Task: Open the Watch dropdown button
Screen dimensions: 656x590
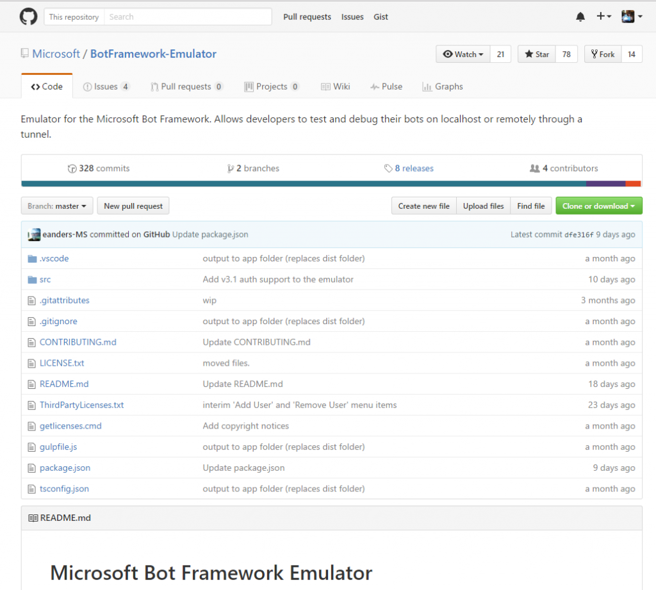Action: [463, 54]
